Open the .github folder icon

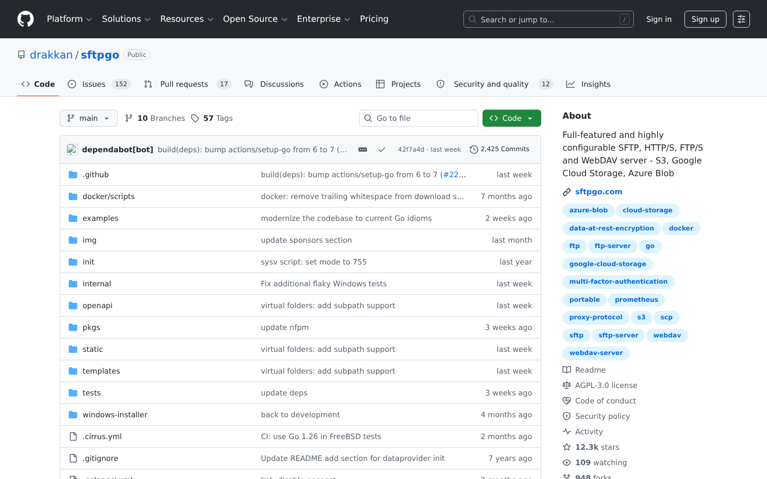[73, 175]
